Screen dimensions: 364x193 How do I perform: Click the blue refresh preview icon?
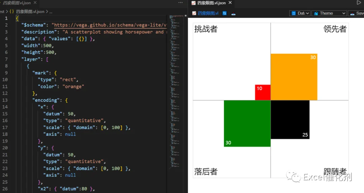[224, 13]
